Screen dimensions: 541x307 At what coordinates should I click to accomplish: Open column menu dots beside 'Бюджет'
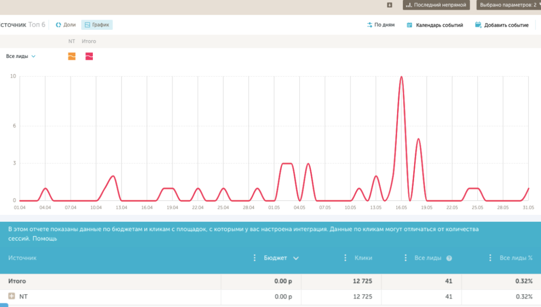pyautogui.click(x=255, y=258)
